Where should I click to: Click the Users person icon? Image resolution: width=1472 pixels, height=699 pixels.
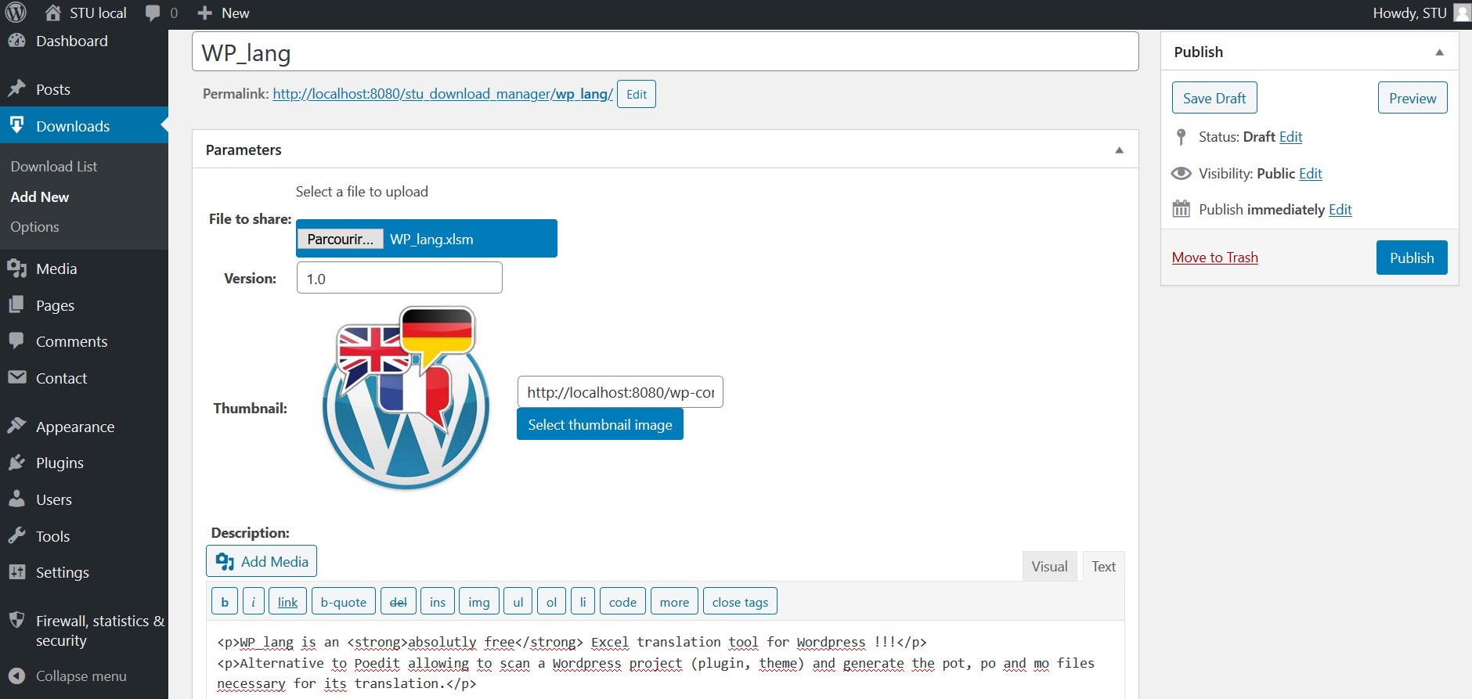pyautogui.click(x=16, y=499)
